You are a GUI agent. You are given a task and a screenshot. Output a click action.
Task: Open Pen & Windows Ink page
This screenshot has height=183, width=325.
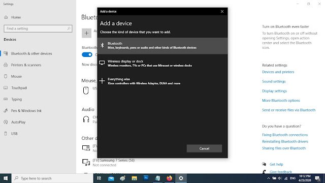click(26, 111)
